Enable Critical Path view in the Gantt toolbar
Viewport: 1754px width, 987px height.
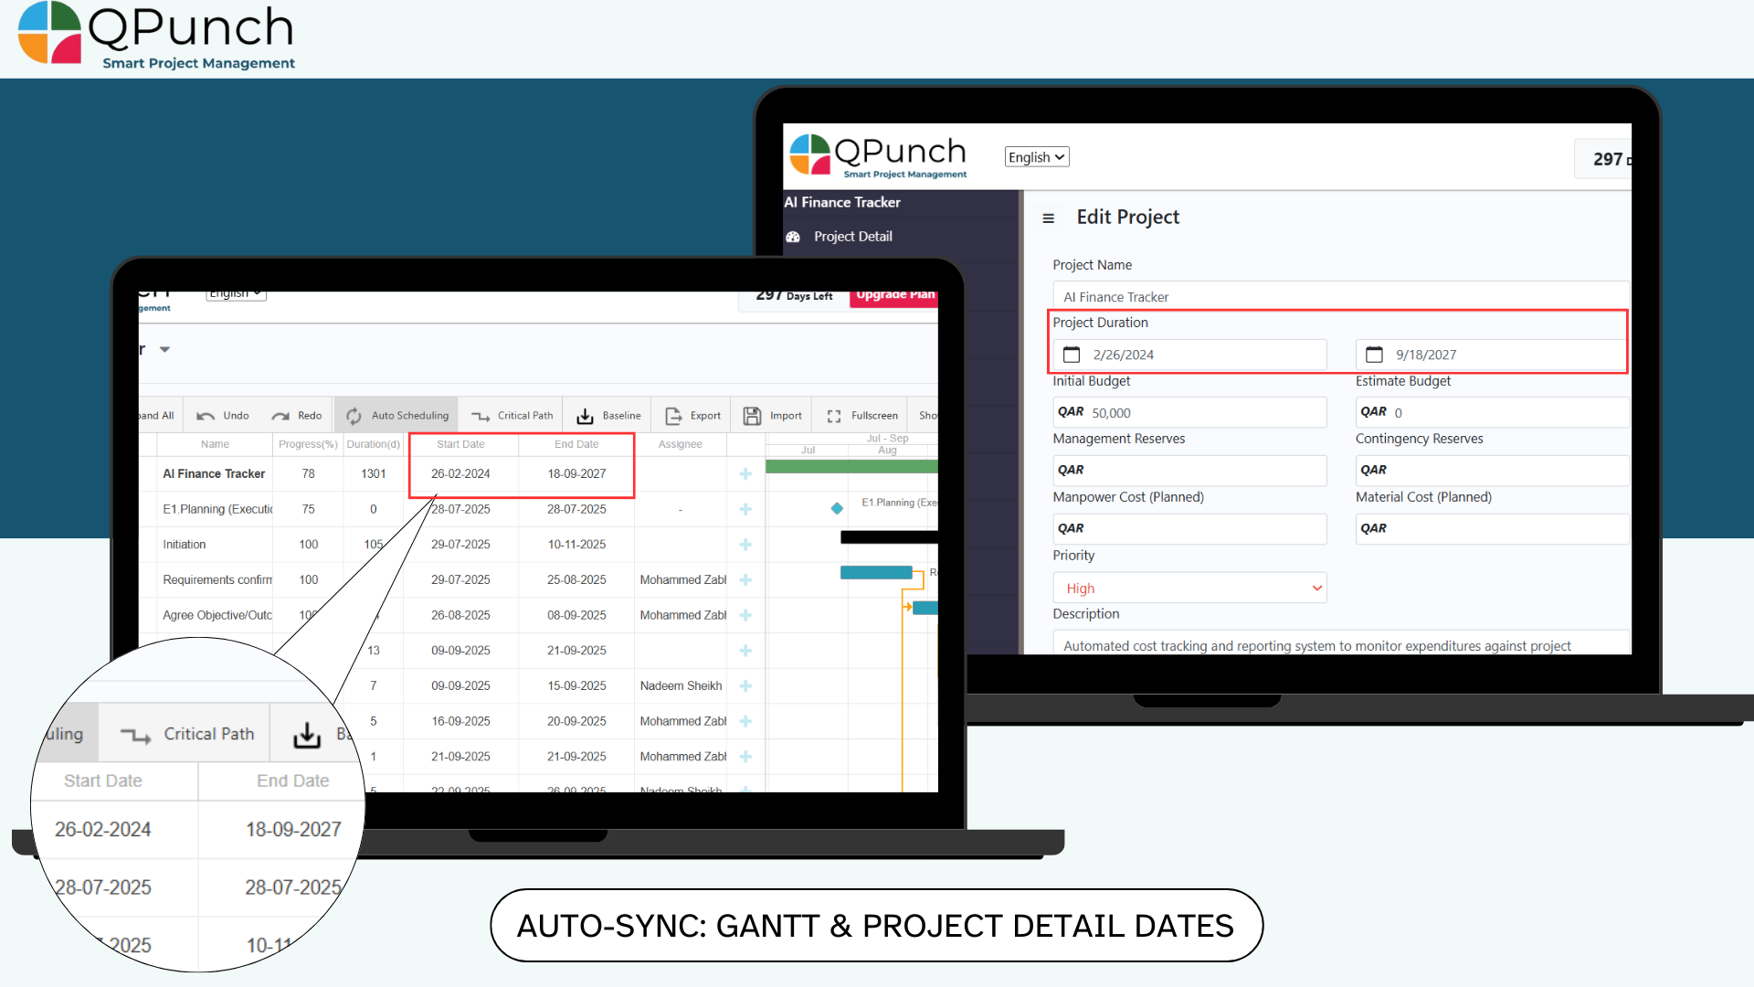pos(512,416)
